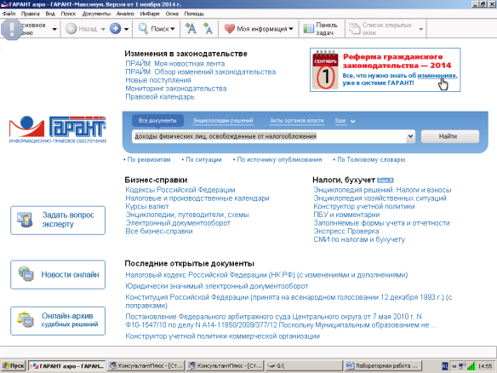Open search history dropdown in search field
Screen dimensions: 497x373
(x=410, y=137)
